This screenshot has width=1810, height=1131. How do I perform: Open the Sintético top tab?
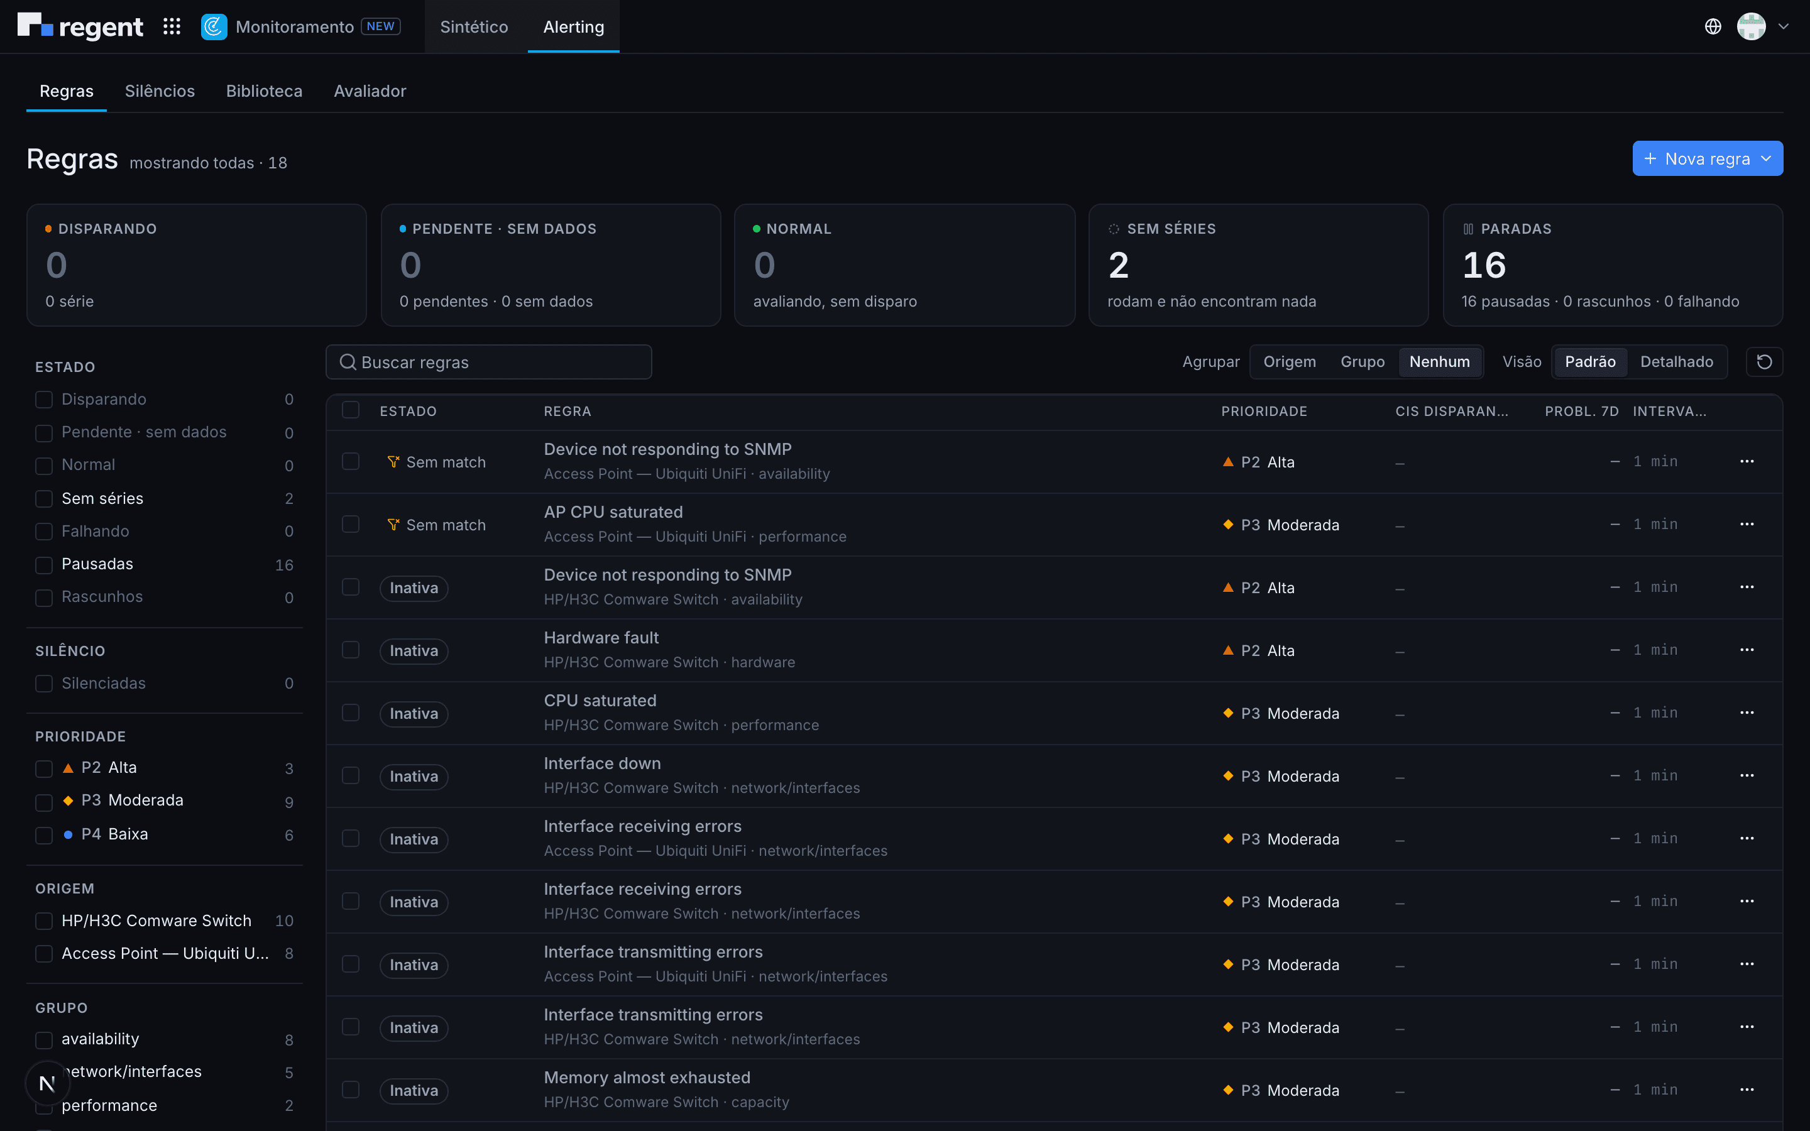point(474,27)
